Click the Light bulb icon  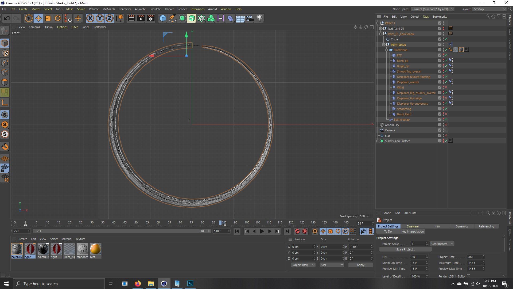tap(259, 18)
